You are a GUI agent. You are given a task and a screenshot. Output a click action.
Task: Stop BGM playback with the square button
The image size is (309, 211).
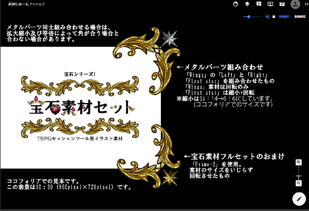(x=274, y=17)
